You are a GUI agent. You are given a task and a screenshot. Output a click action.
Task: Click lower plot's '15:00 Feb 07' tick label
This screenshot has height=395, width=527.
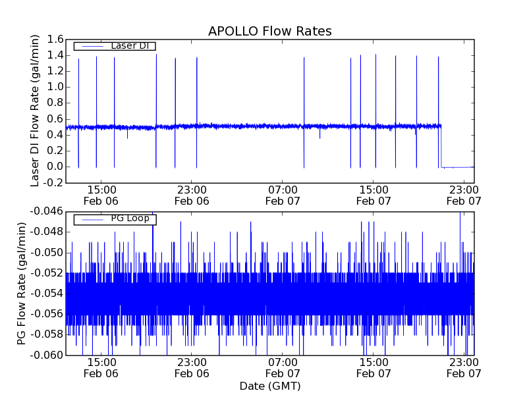pyautogui.click(x=374, y=367)
